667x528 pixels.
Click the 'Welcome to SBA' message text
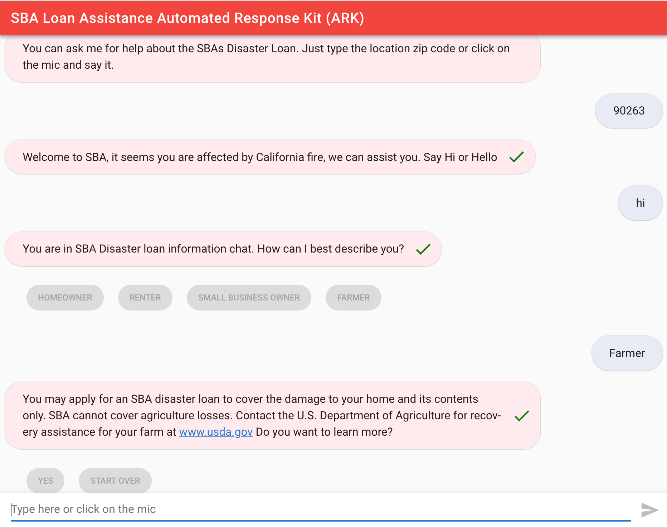pyautogui.click(x=260, y=157)
